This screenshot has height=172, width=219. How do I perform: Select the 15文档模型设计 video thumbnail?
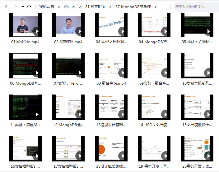[x=197, y=107]
